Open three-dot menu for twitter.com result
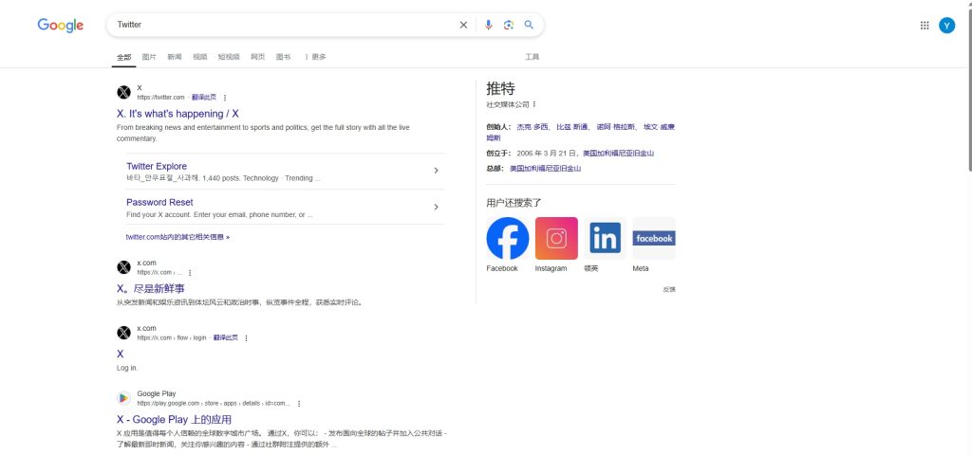Image resolution: width=972 pixels, height=455 pixels. (225, 98)
